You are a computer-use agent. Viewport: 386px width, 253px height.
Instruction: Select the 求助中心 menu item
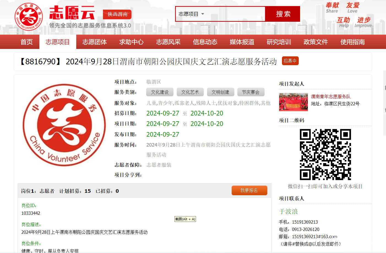point(131,42)
